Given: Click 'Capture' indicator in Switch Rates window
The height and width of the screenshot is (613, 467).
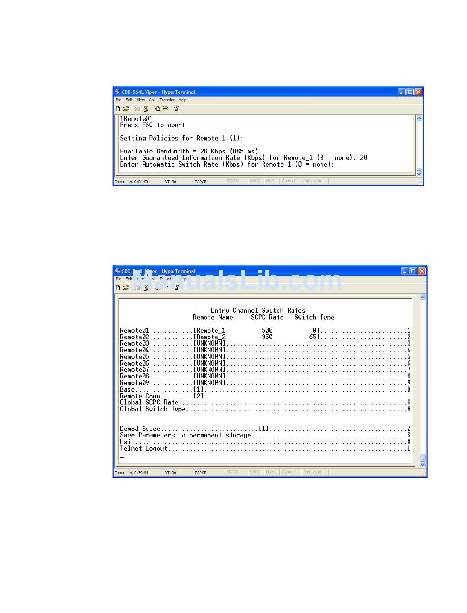Looking at the screenshot, I should [289, 472].
